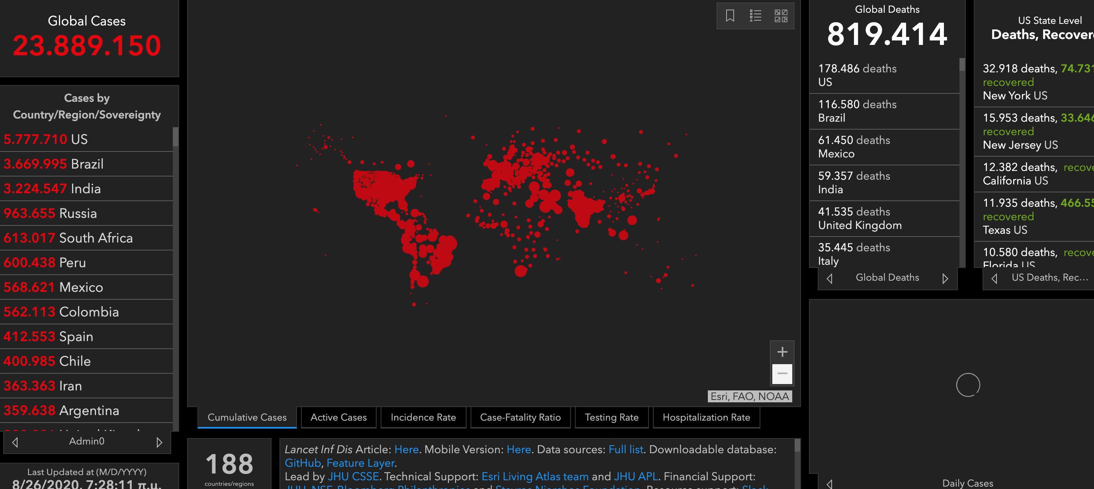Viewport: 1094px width, 489px height.
Task: Switch to the Active Cases tab
Action: [x=338, y=417]
